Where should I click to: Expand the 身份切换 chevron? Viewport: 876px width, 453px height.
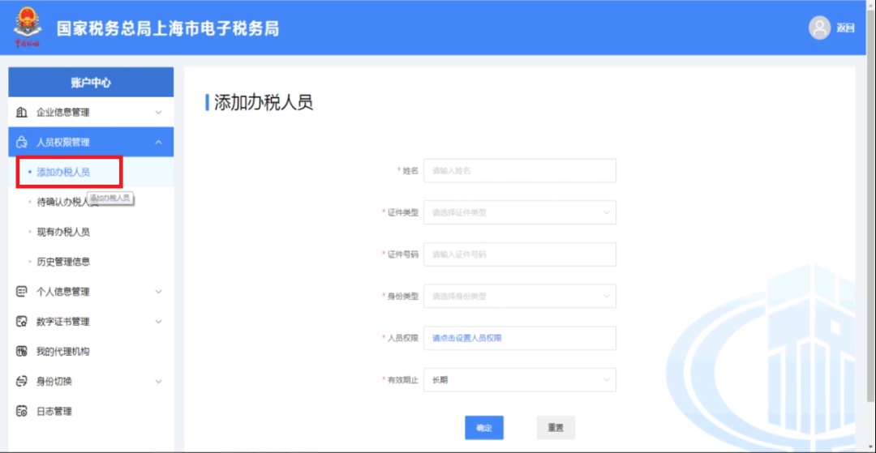tap(159, 382)
